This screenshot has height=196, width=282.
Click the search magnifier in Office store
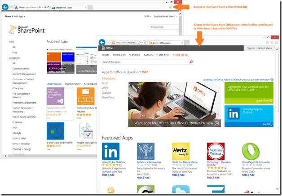click(x=191, y=62)
